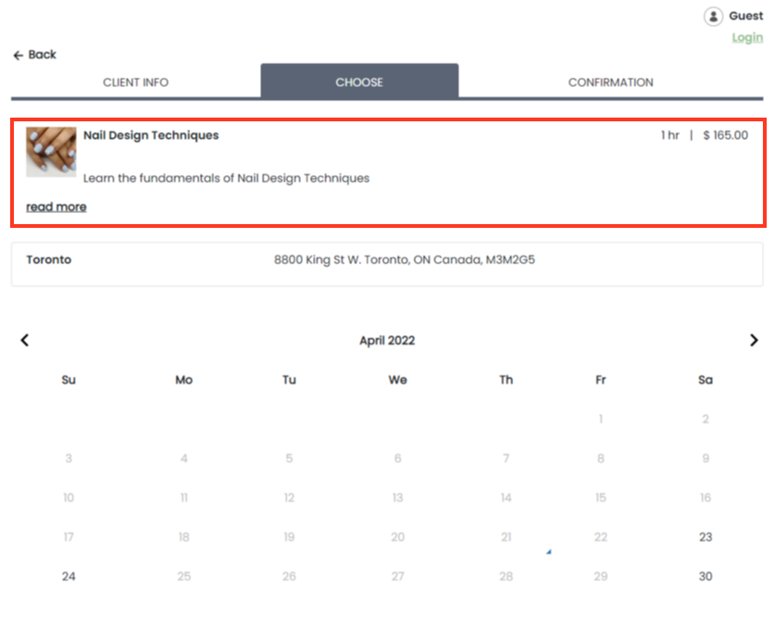
Task: Open the CONFIRMATION tab
Action: [x=610, y=82]
